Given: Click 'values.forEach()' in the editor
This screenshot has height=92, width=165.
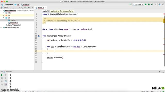Looking at the screenshot, I should (x=55, y=57).
